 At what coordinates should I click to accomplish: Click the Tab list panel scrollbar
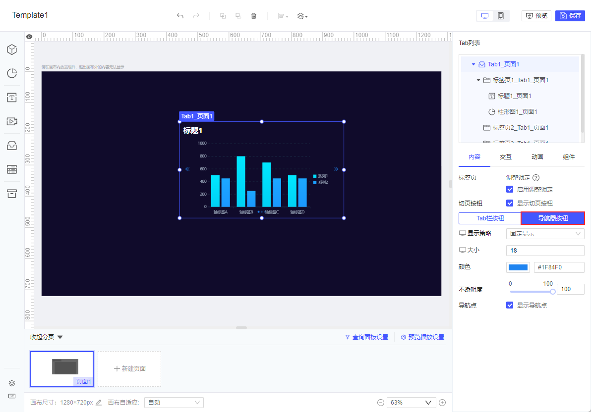[x=583, y=94]
